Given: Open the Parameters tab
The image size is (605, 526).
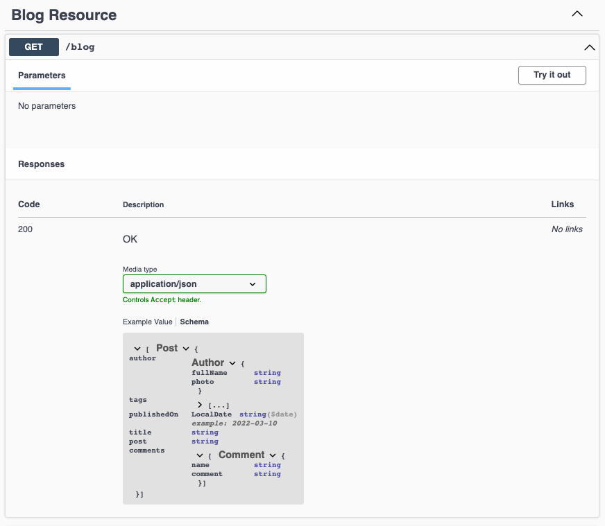Looking at the screenshot, I should pyautogui.click(x=42, y=75).
